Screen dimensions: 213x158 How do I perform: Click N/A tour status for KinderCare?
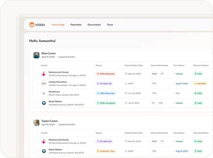177,93
